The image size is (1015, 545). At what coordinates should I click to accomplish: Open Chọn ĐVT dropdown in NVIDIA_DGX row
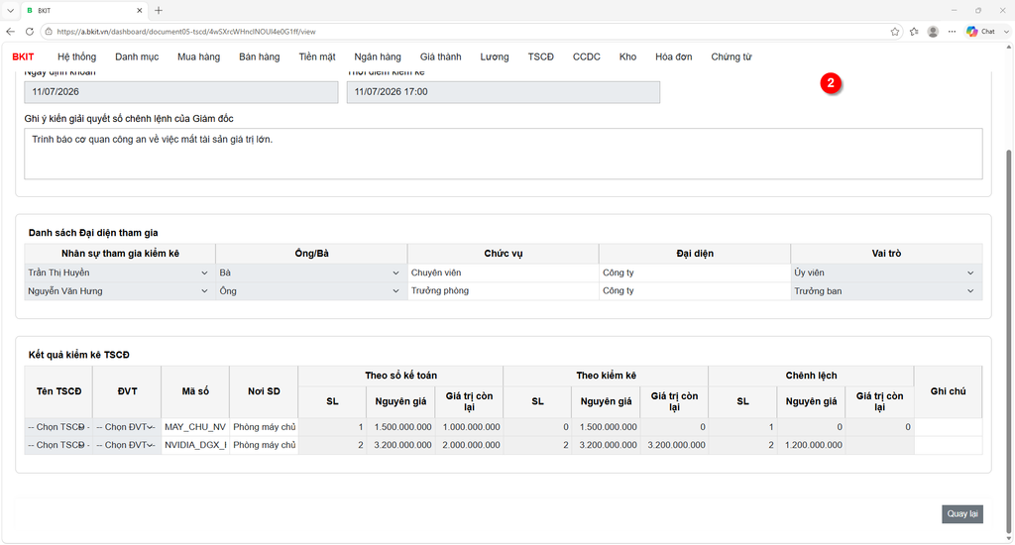point(127,445)
